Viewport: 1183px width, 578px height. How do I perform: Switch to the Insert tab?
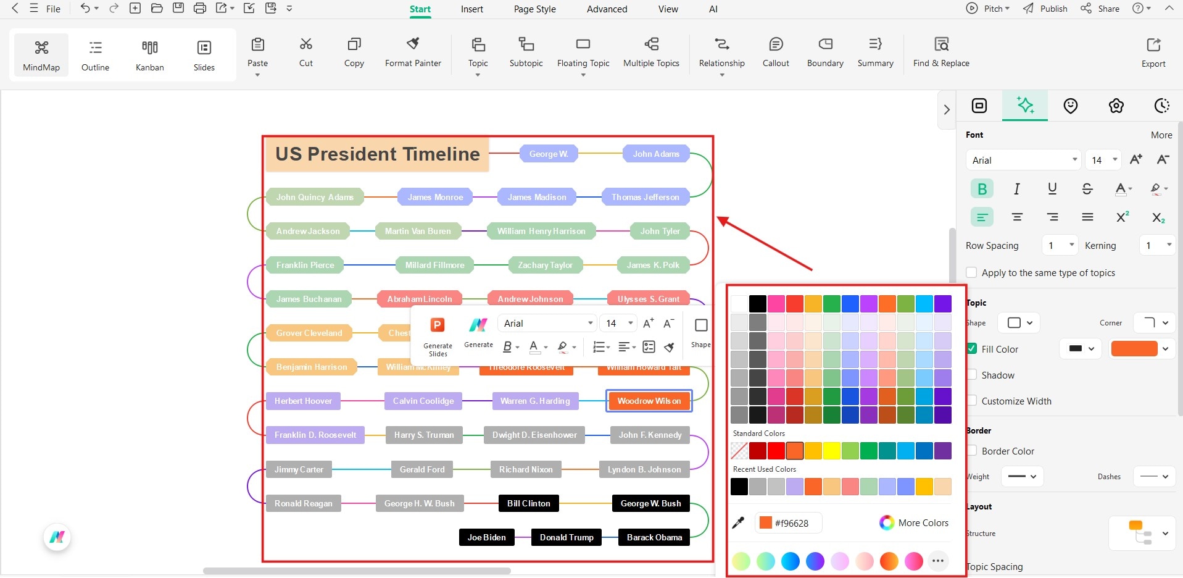pyautogui.click(x=471, y=9)
